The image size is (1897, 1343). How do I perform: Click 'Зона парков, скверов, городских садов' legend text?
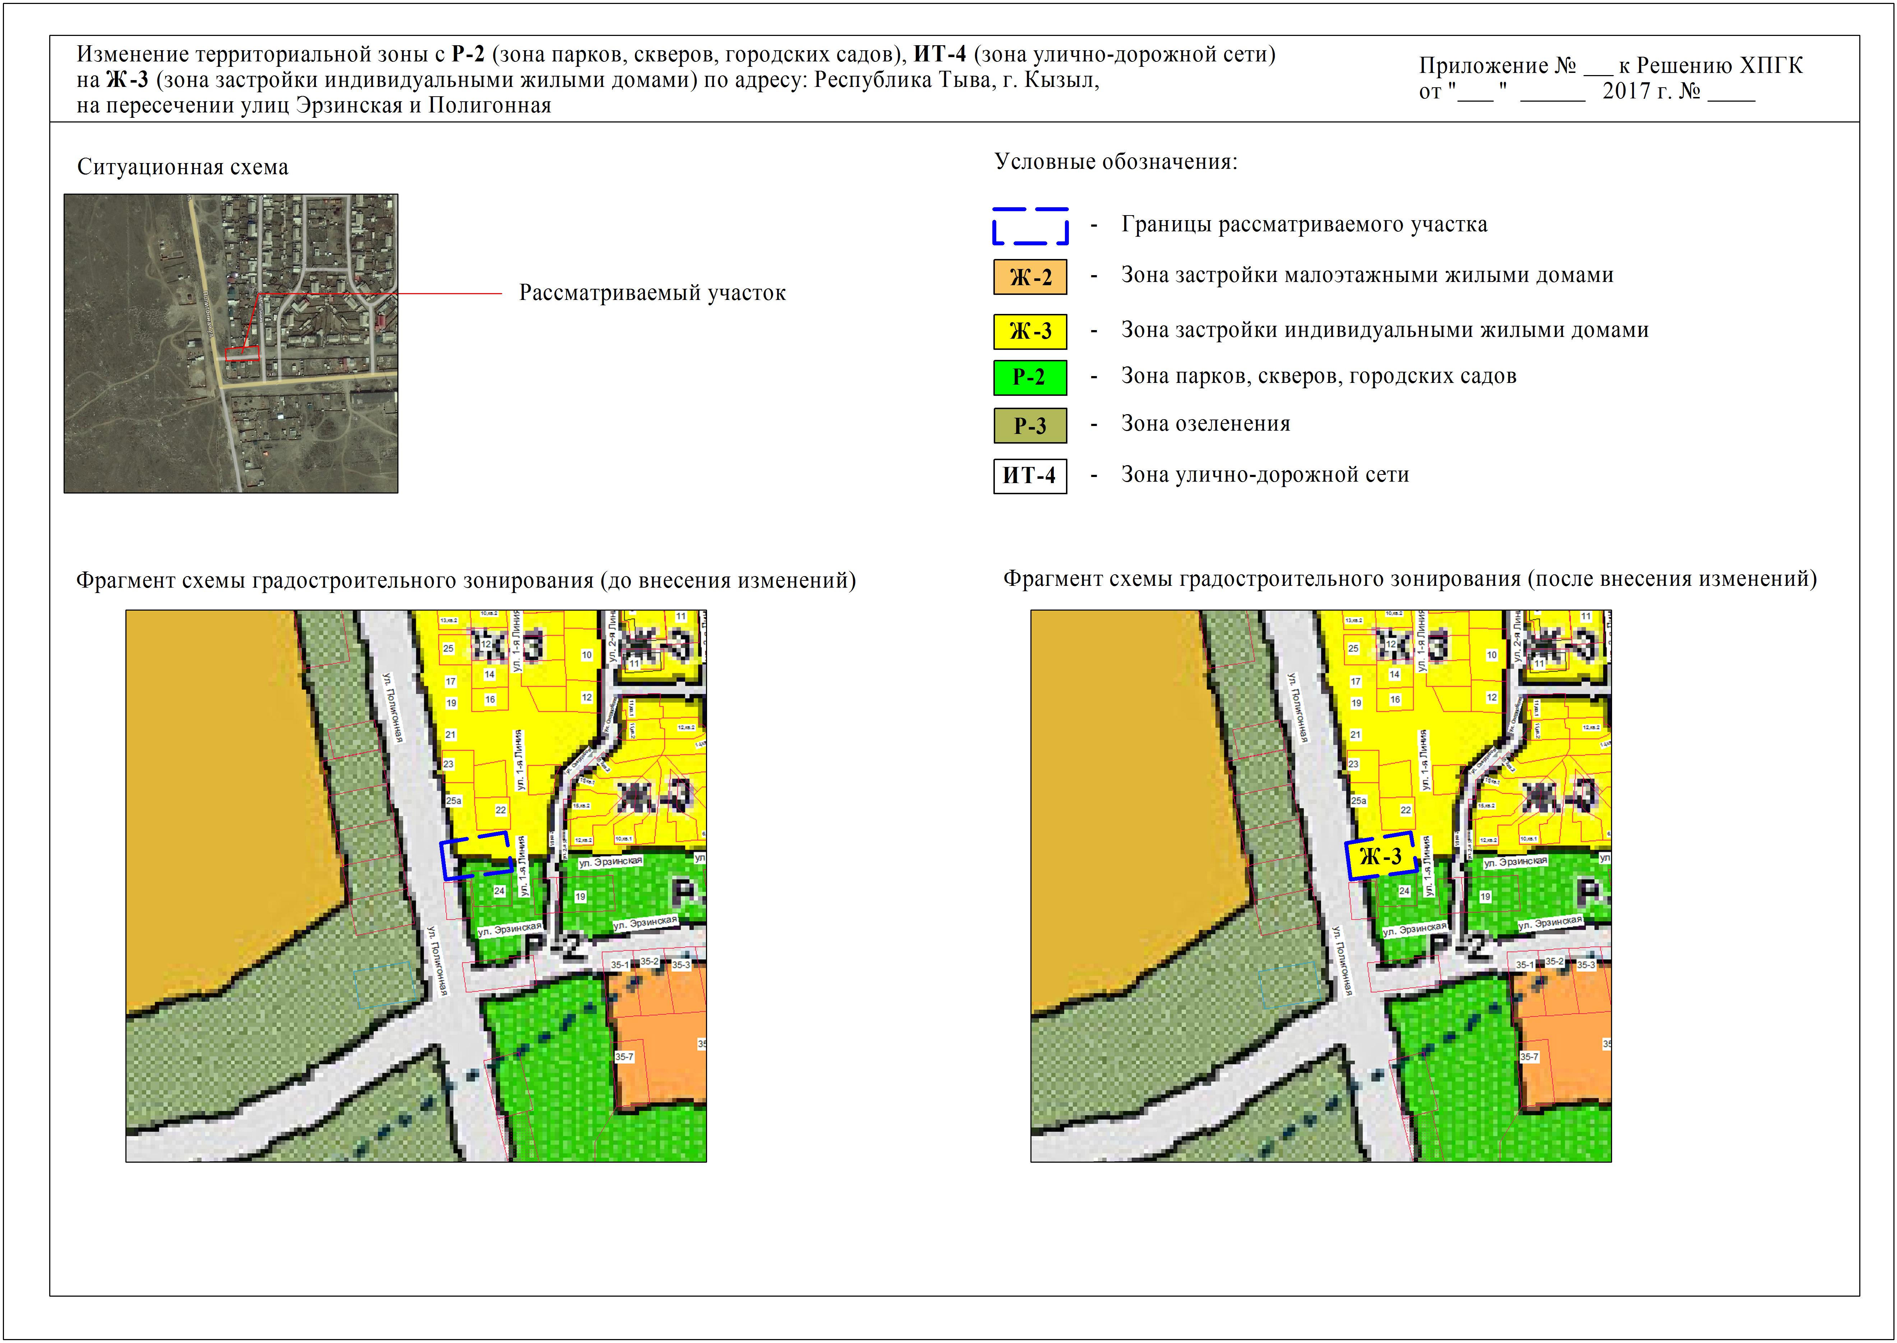pos(1318,376)
